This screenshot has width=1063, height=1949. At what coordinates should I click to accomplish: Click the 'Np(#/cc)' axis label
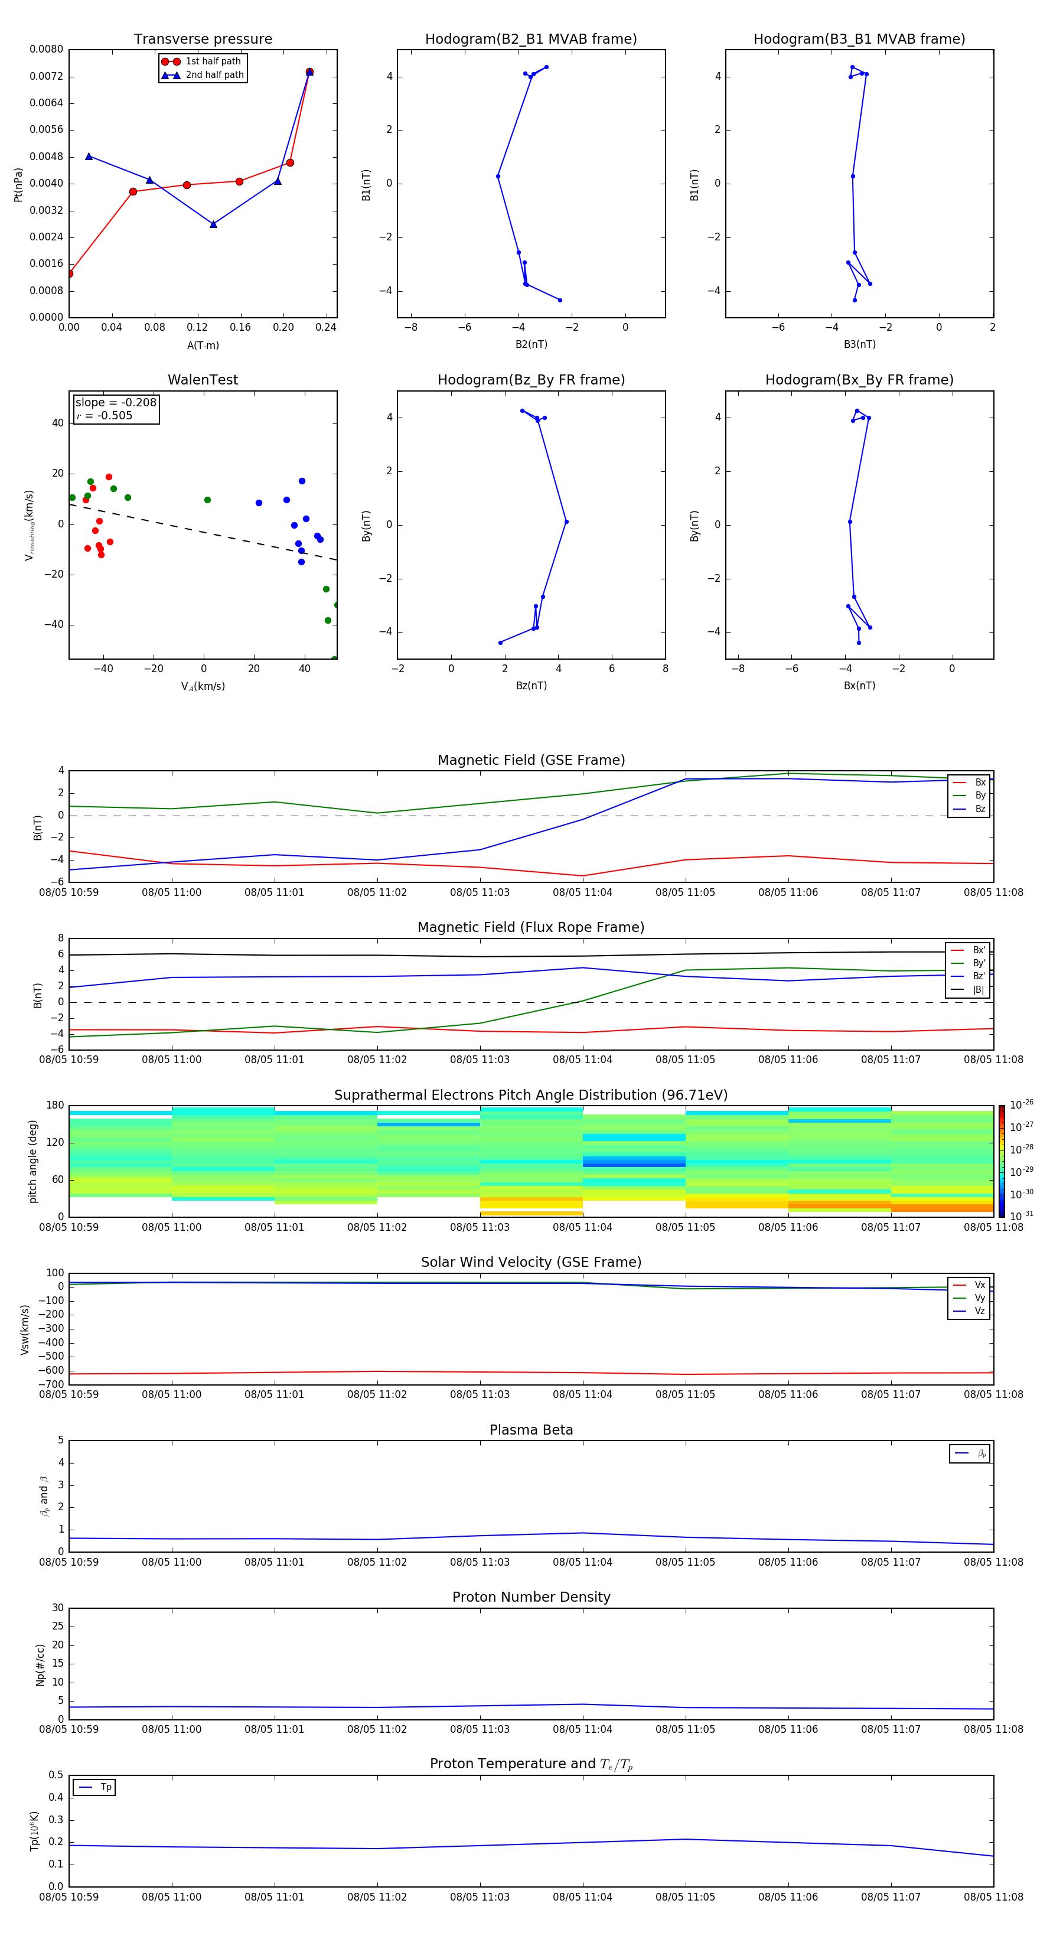40,1664
